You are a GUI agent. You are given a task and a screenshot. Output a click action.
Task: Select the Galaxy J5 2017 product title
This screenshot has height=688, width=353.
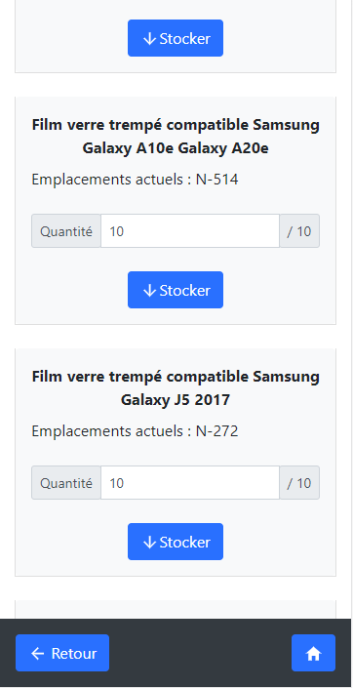[176, 388]
